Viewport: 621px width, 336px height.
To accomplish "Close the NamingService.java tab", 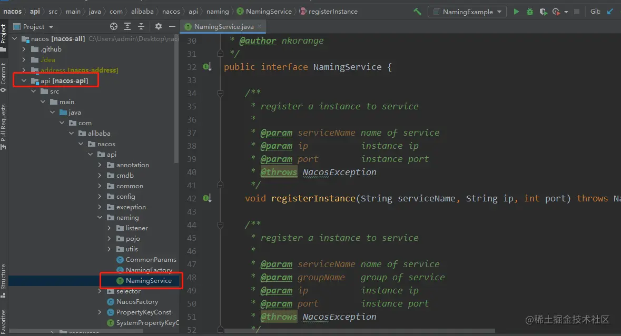I will pos(259,26).
